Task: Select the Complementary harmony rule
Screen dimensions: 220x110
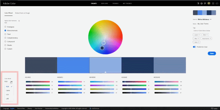Action: click(5, 38)
